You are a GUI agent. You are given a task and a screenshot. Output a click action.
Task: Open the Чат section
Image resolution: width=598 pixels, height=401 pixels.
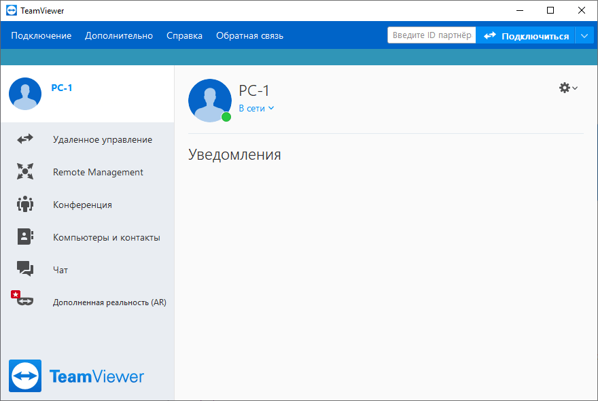pos(88,270)
